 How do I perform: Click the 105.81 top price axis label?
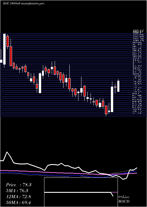click(x=138, y=31)
